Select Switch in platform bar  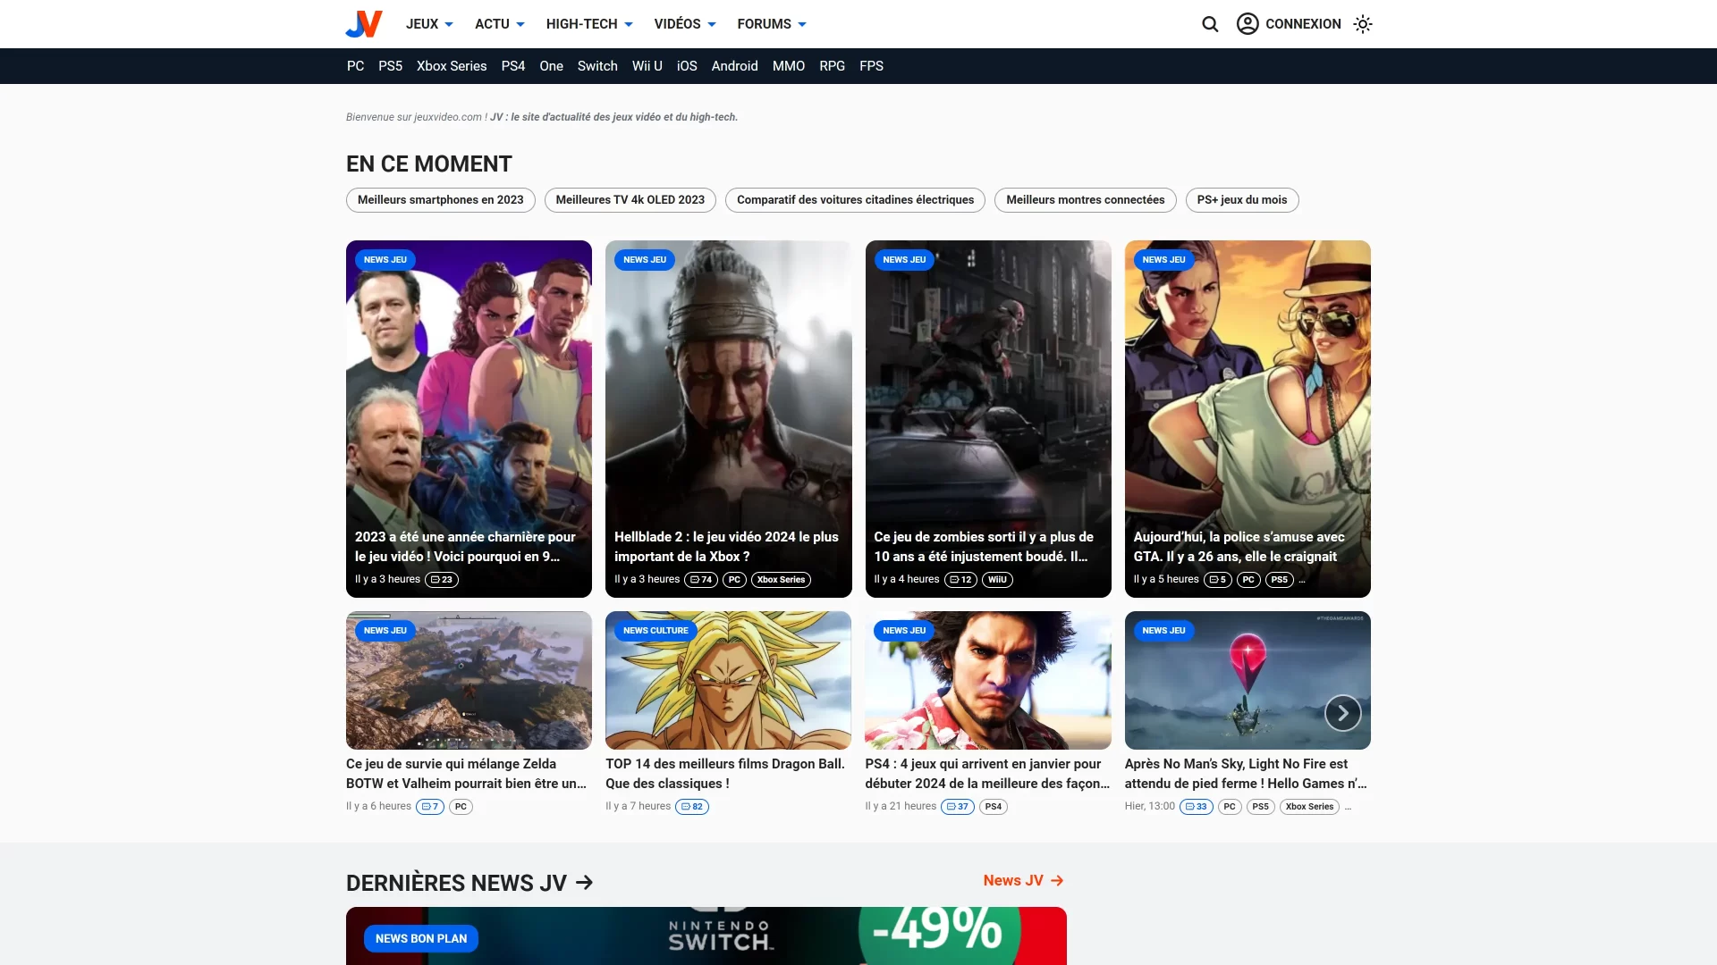(597, 66)
